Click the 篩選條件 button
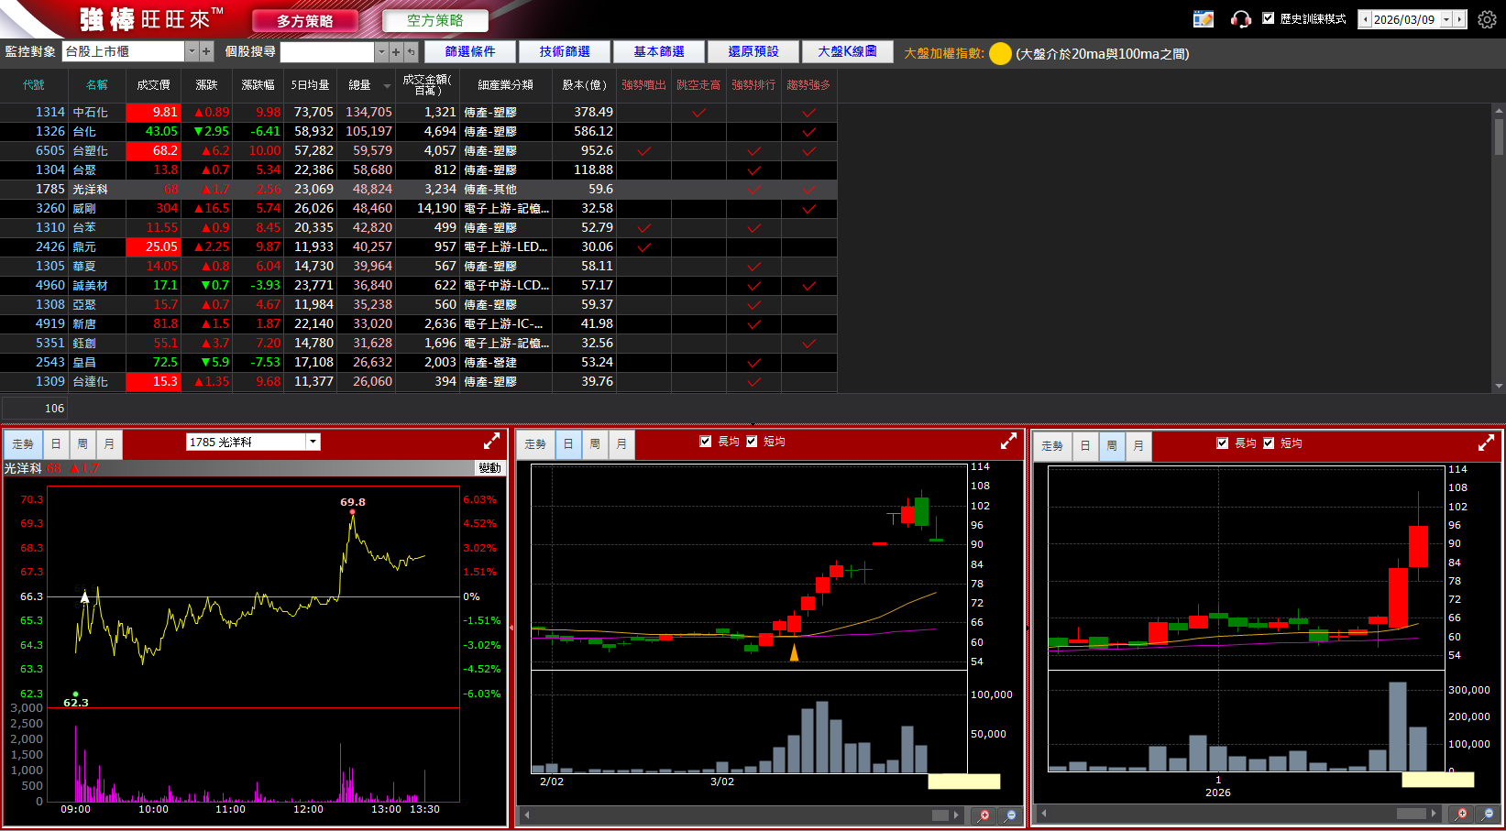1506x831 pixels. pos(469,52)
